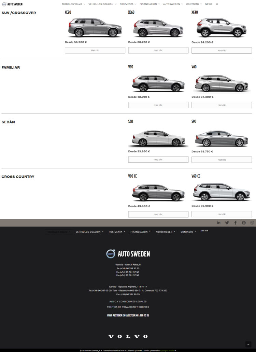The image size is (256, 352).
Task: Open the Facebook social icon
Action: [236, 223]
